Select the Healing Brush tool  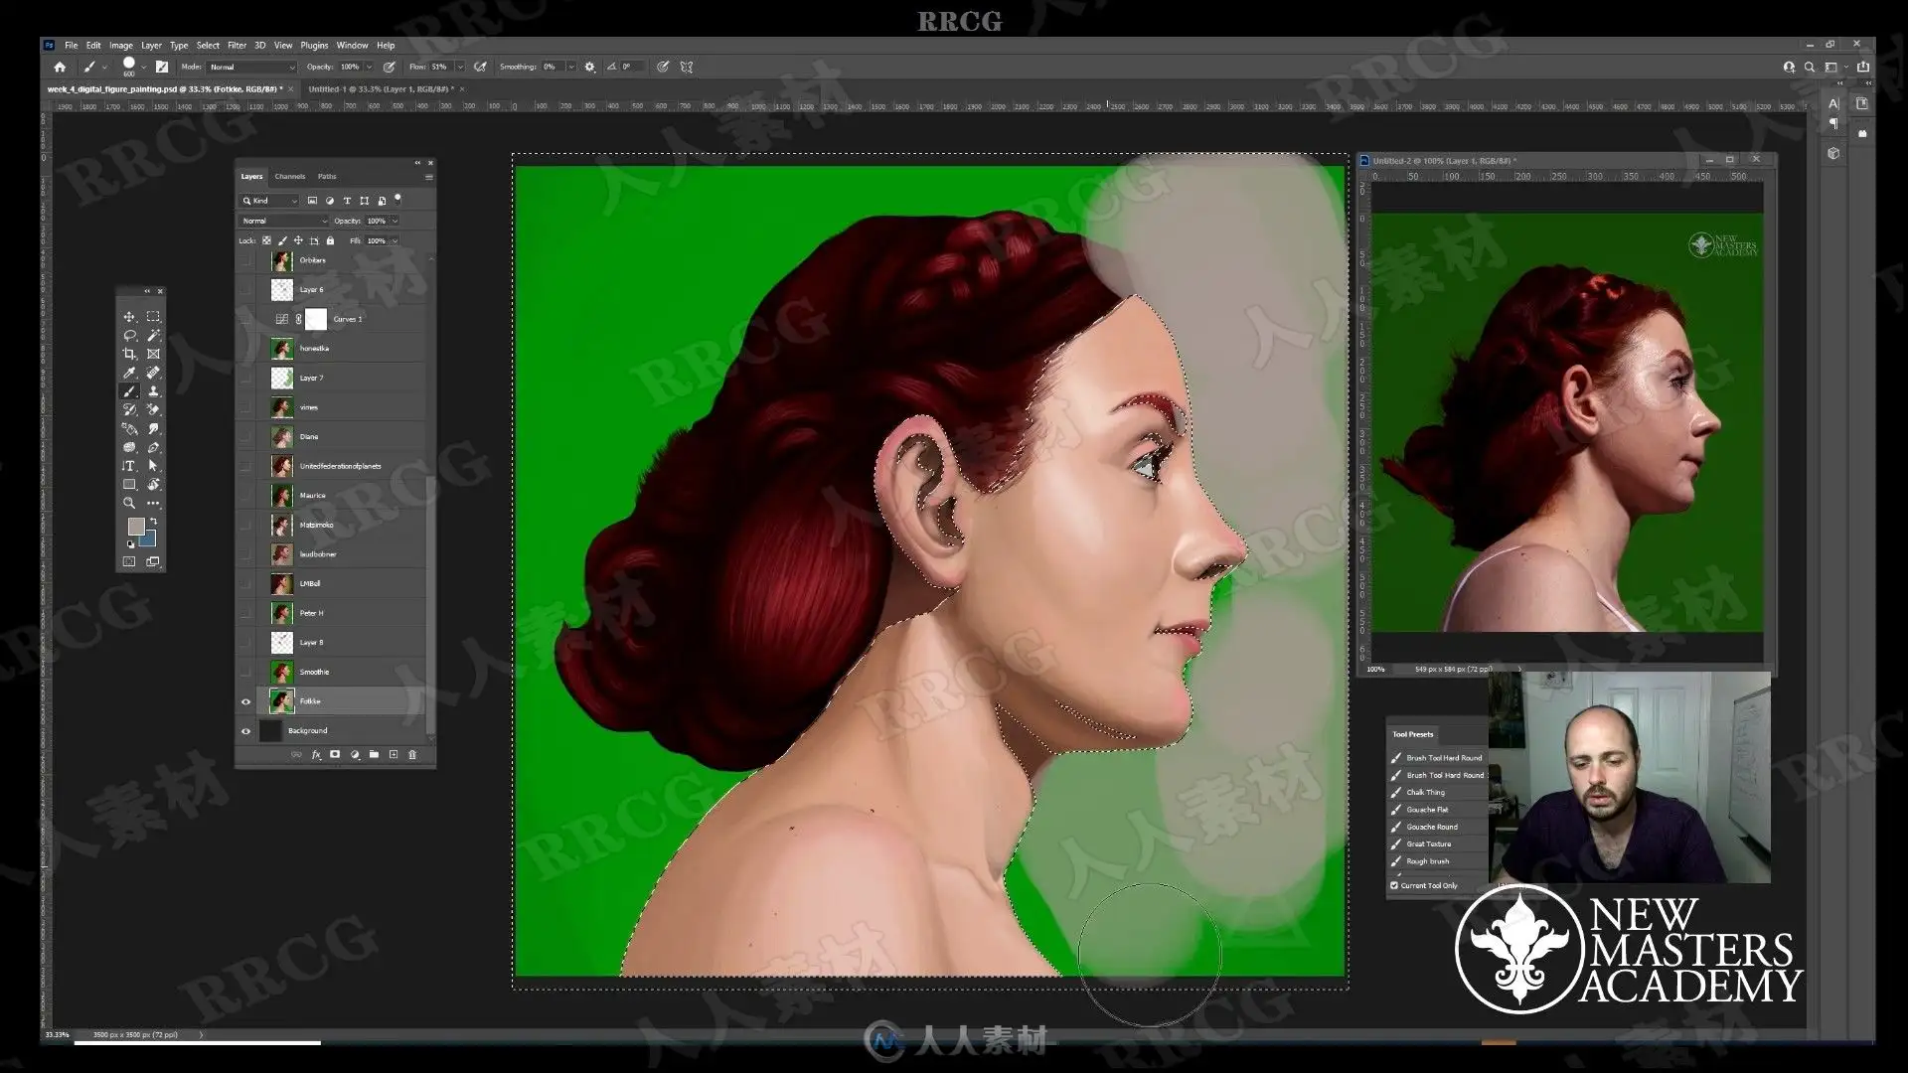click(x=153, y=373)
